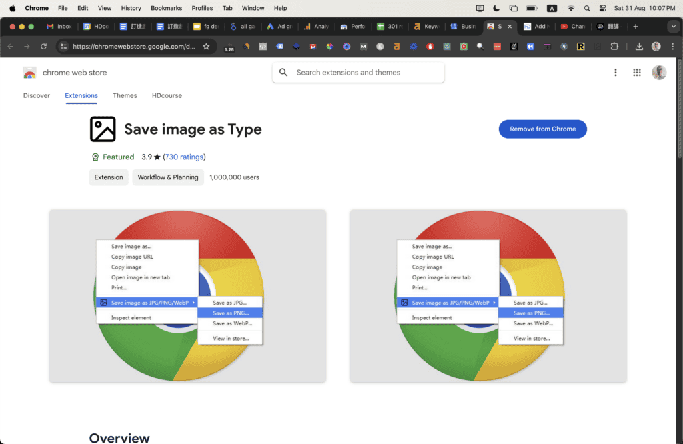The height and width of the screenshot is (444, 683).
Task: Open the 730 ratings link
Action: [x=184, y=157]
